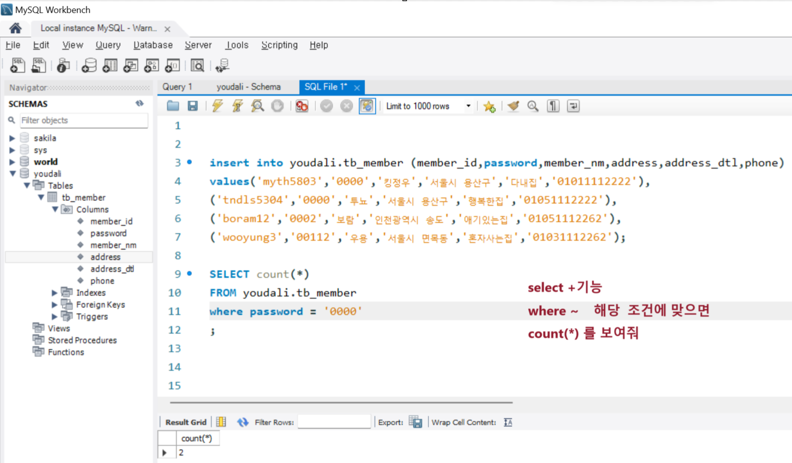Toggle the auto-commit mode button

pyautogui.click(x=367, y=105)
